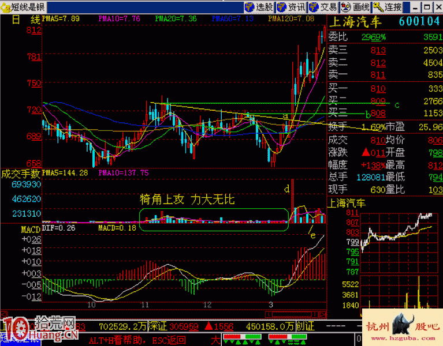This screenshot has height=346, width=443.
Task: Close the chart window
Action: [438, 7]
